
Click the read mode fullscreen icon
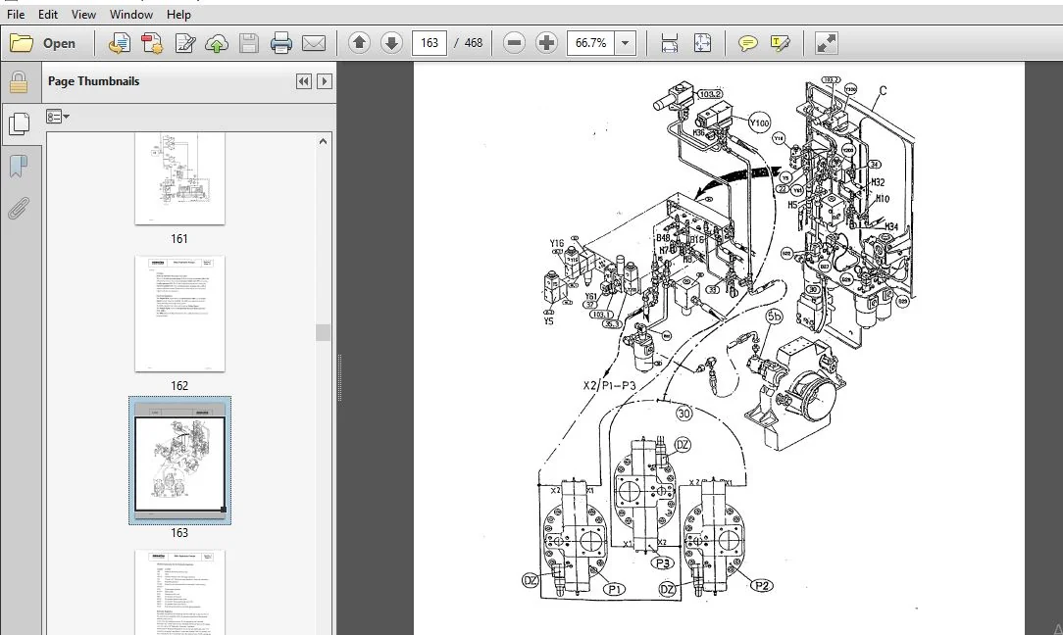pyautogui.click(x=826, y=43)
